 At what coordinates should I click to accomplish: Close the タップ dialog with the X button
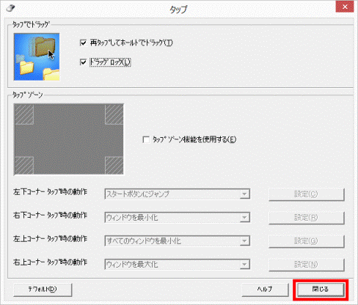tap(345, 7)
